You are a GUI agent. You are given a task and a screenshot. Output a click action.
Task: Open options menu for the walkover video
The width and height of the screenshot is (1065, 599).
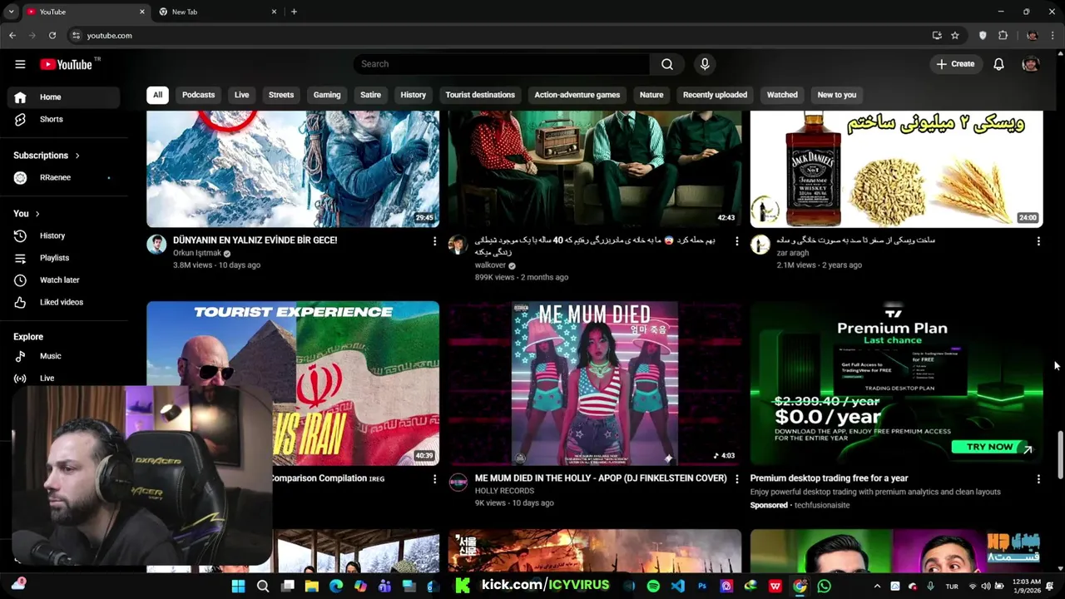(736, 241)
